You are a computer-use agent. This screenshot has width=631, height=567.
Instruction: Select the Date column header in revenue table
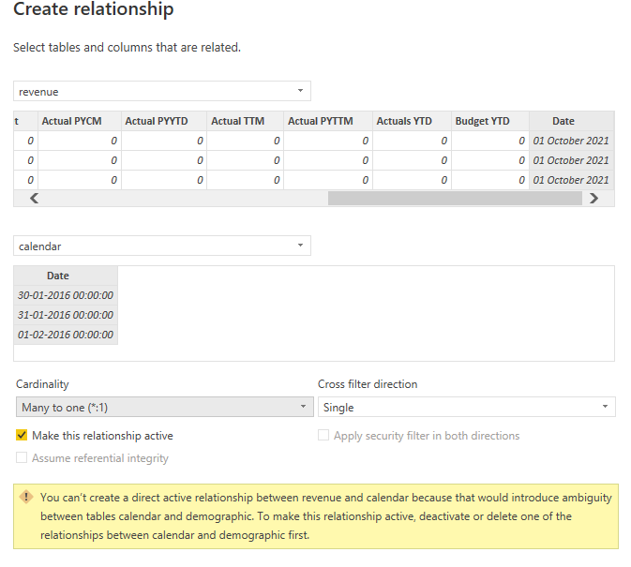571,121
